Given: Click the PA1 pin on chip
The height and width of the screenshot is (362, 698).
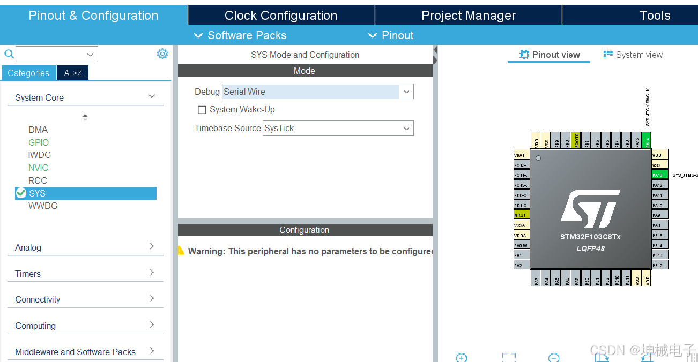Looking at the screenshot, I should tap(522, 255).
